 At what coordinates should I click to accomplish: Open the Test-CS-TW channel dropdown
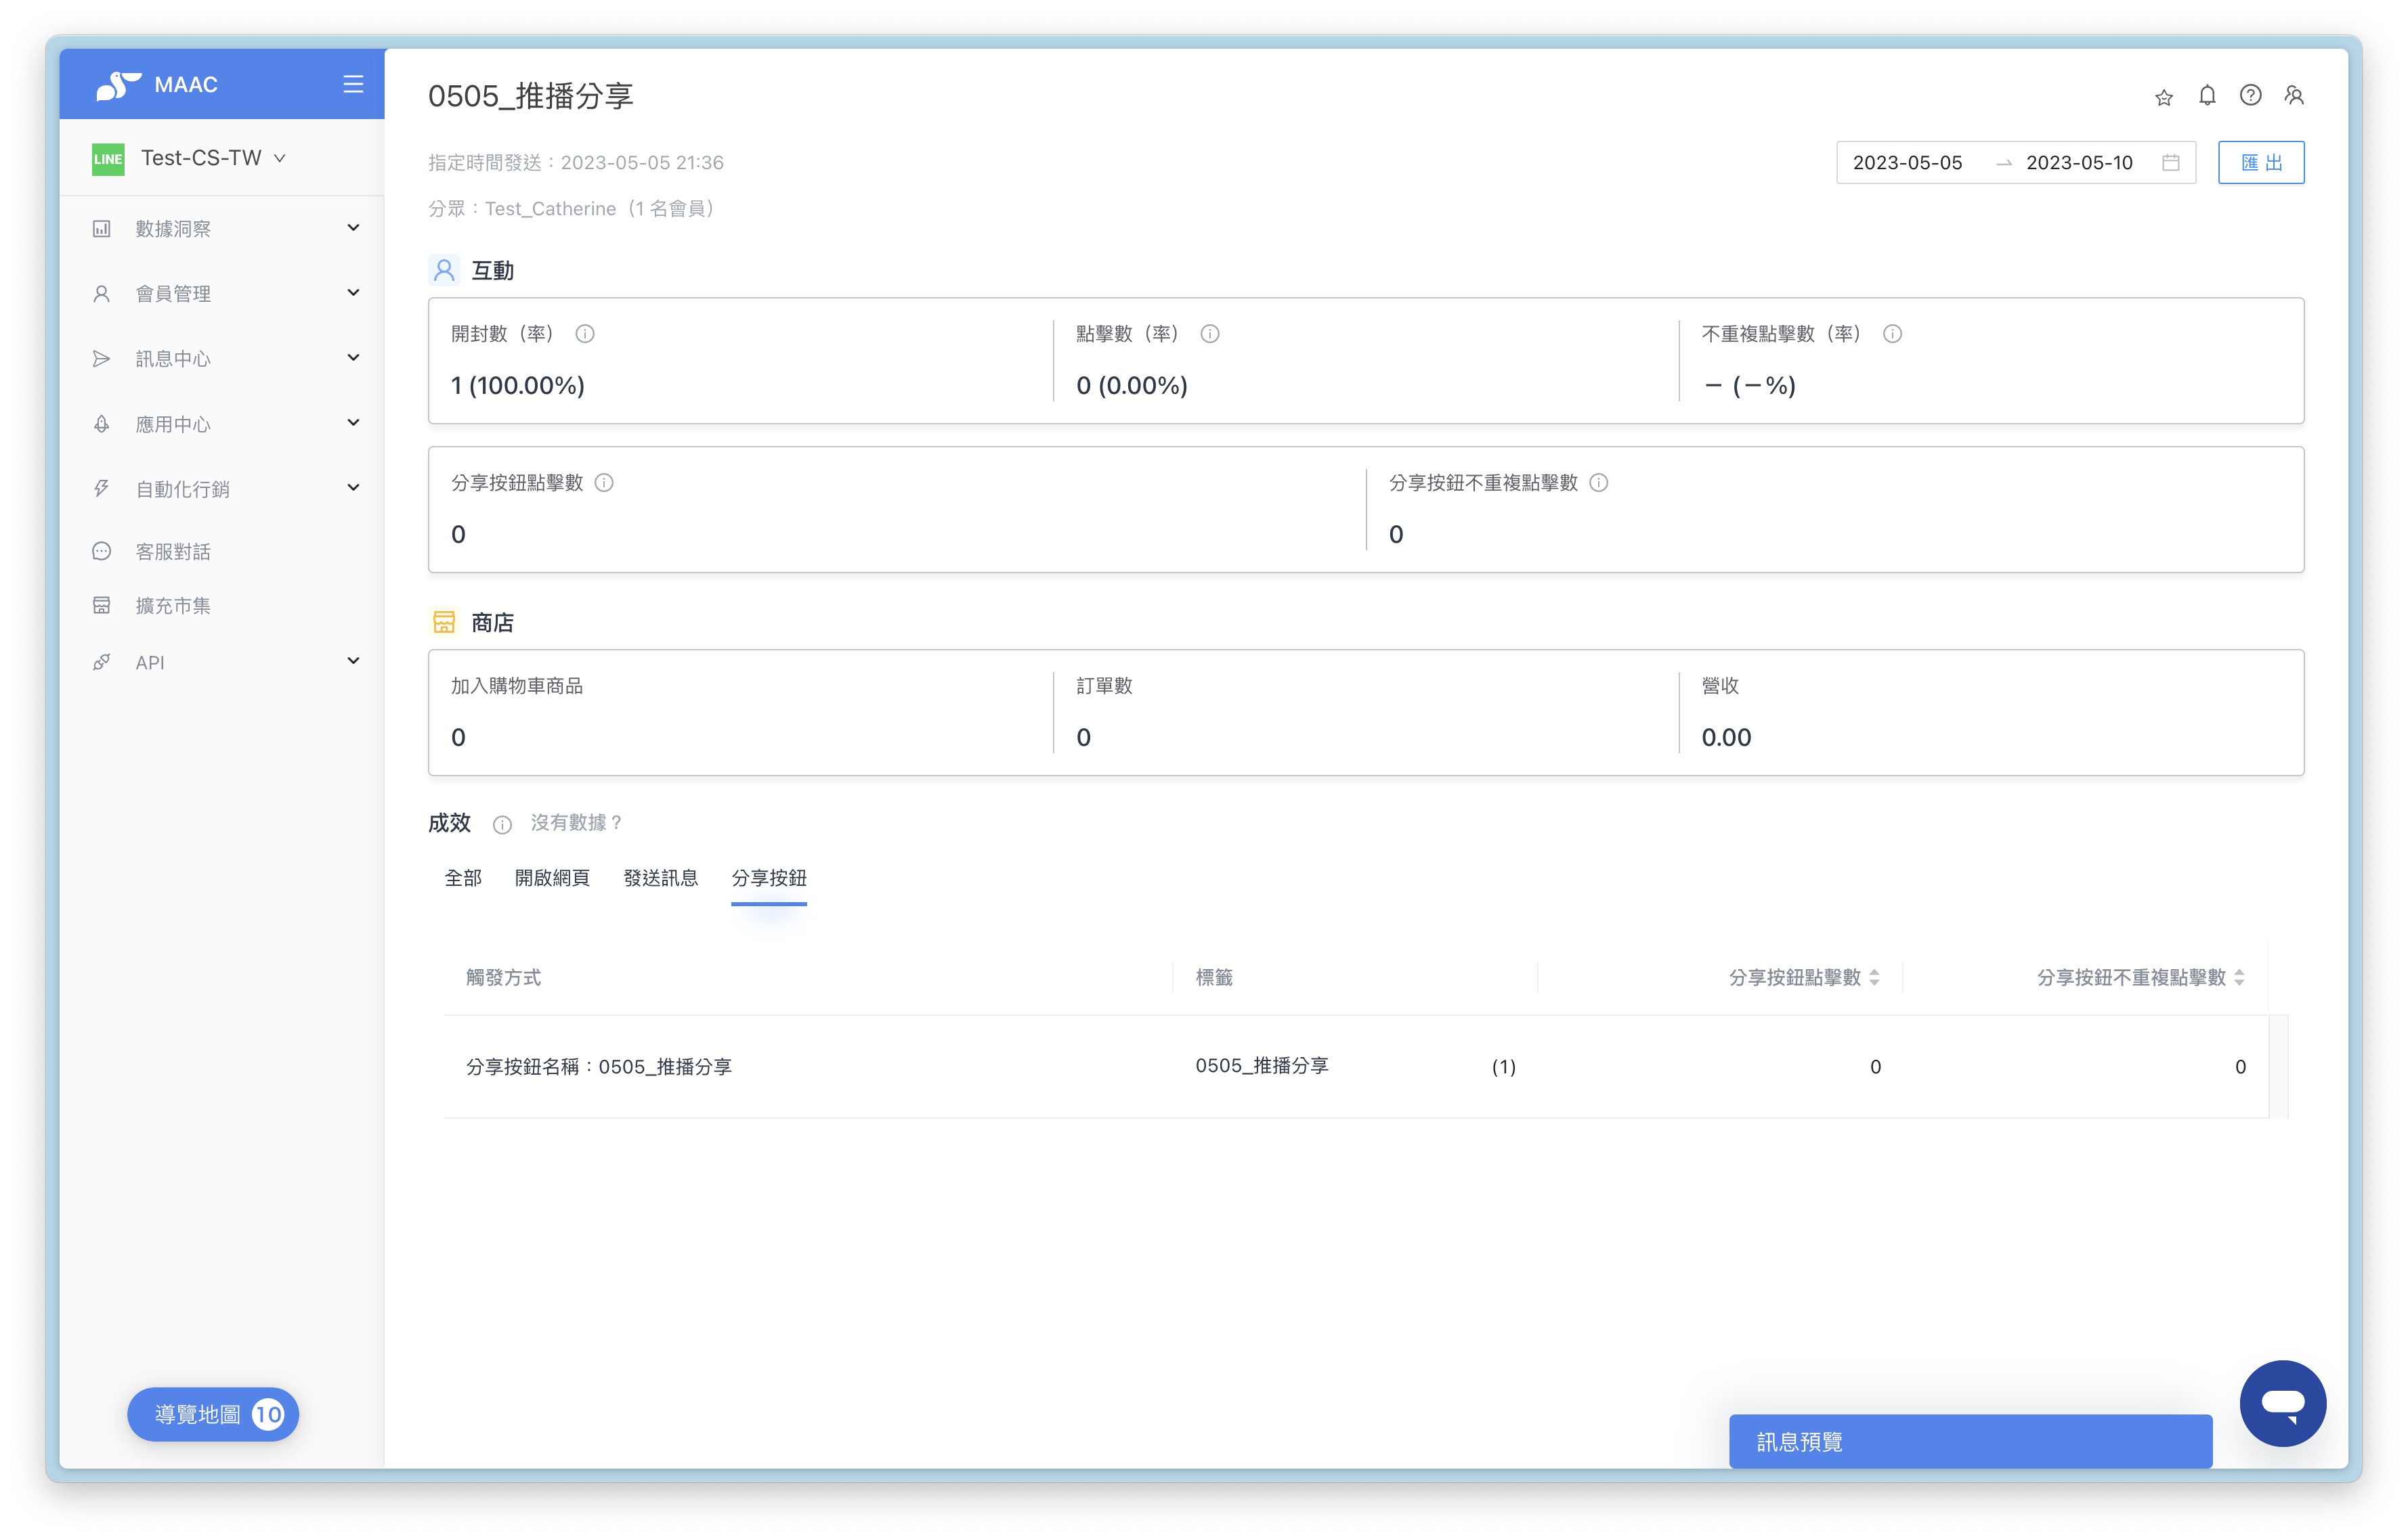[x=213, y=159]
